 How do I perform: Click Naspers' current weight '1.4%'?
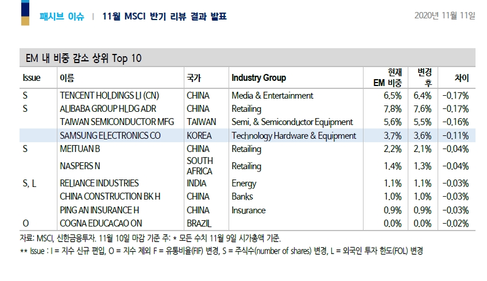point(393,166)
